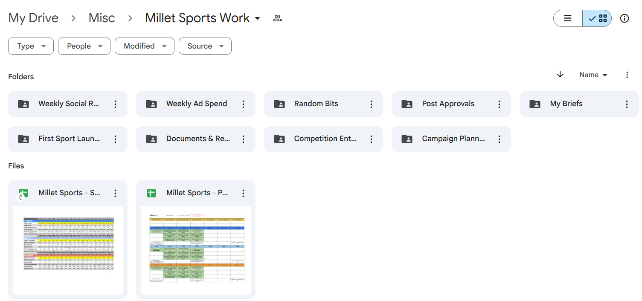Switch to list layout view
Viewport: 642px width, 301px height.
568,18
